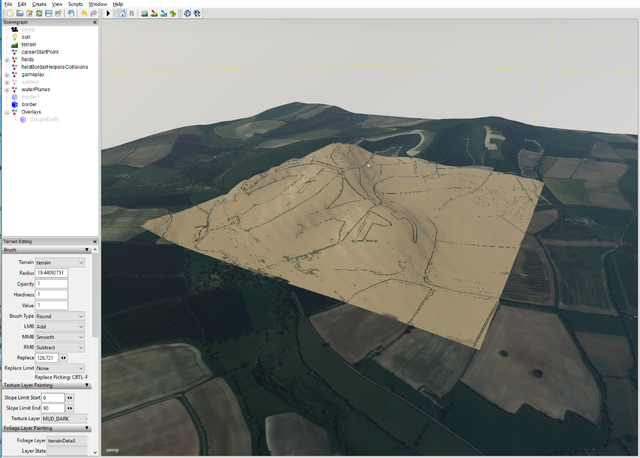Expand the fields node in Scenegraph

pyautogui.click(x=7, y=60)
